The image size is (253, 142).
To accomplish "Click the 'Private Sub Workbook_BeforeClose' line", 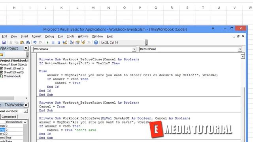I will coord(89,60).
